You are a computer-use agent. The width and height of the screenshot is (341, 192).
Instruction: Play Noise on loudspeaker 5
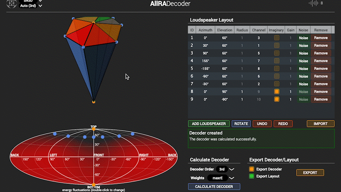(303, 69)
